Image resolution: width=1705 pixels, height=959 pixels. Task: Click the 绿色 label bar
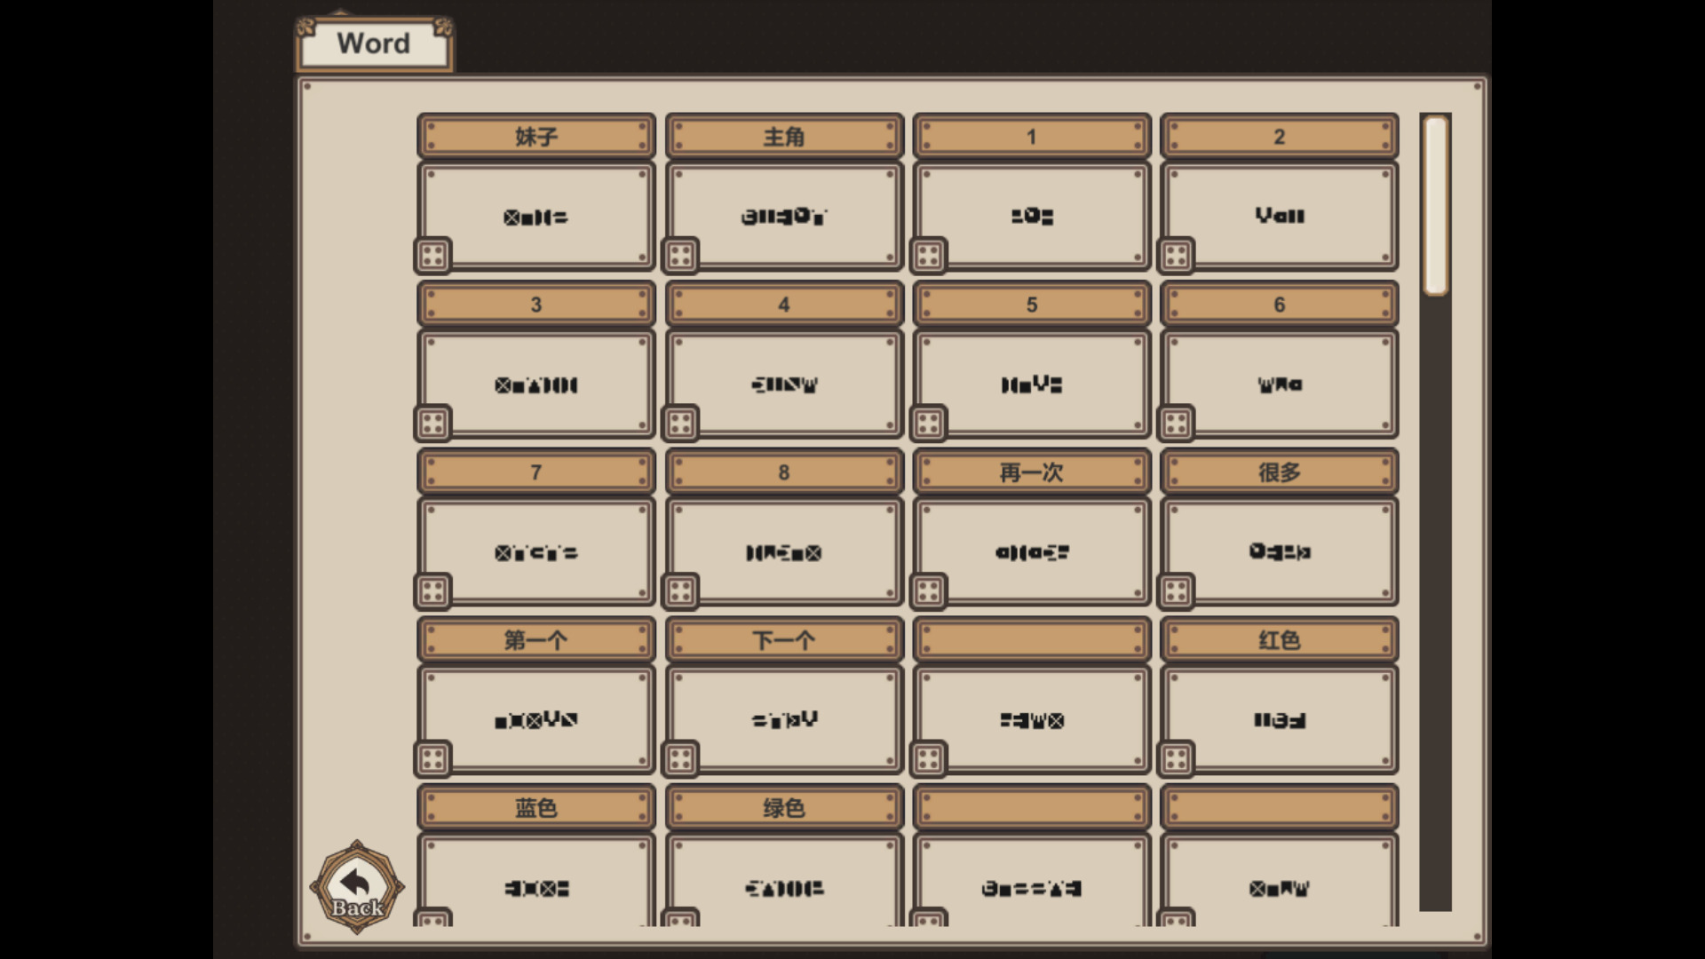tap(784, 808)
